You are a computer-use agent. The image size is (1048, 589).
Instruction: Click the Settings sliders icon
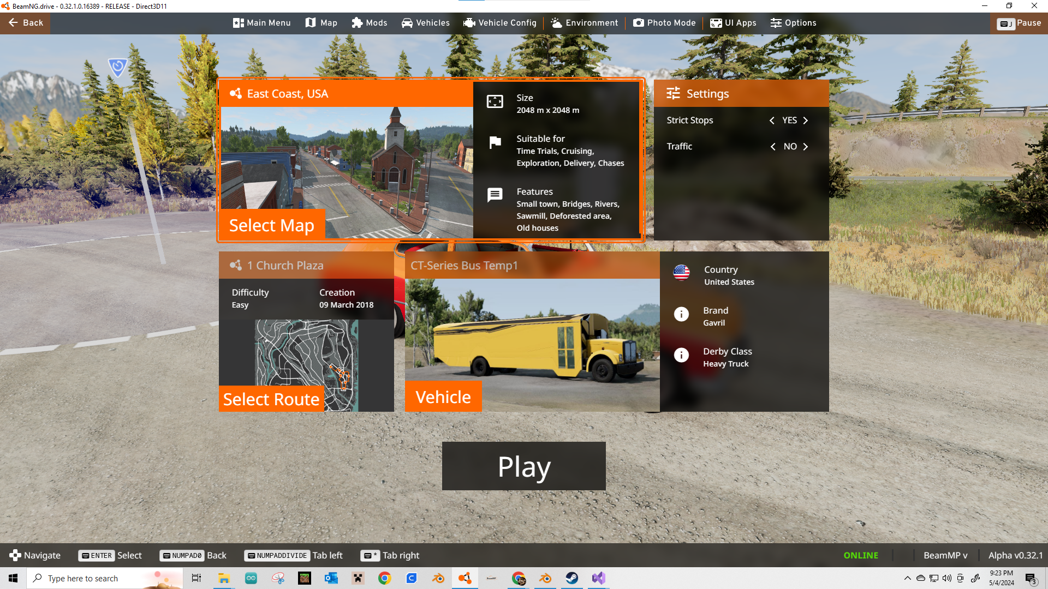click(x=673, y=93)
